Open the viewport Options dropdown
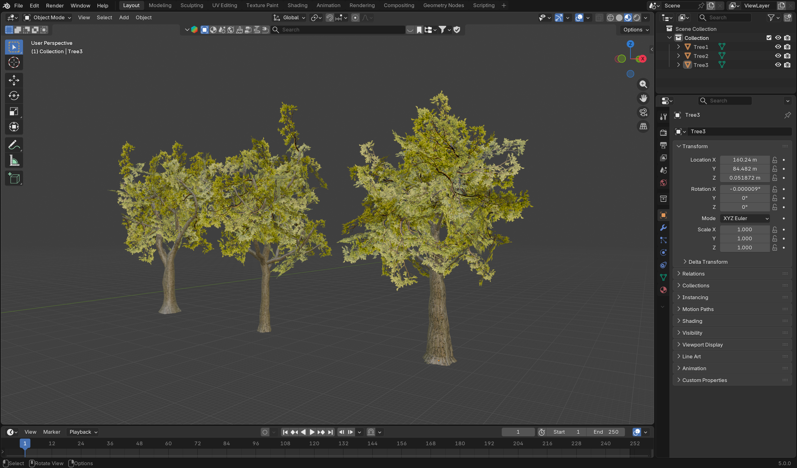 [x=635, y=30]
